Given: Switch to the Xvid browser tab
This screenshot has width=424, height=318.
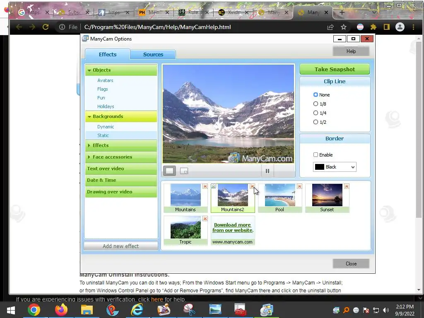Looking at the screenshot, I should (234, 12).
